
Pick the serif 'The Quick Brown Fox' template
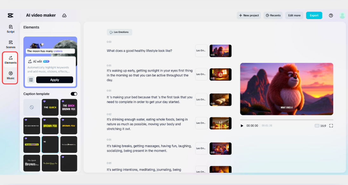pyautogui.click(x=69, y=145)
